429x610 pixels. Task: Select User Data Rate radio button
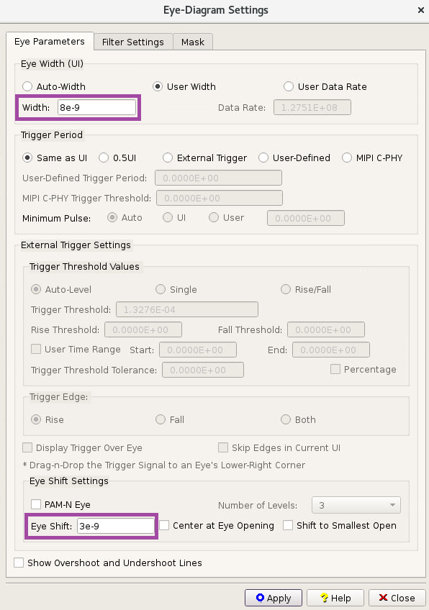[x=289, y=86]
